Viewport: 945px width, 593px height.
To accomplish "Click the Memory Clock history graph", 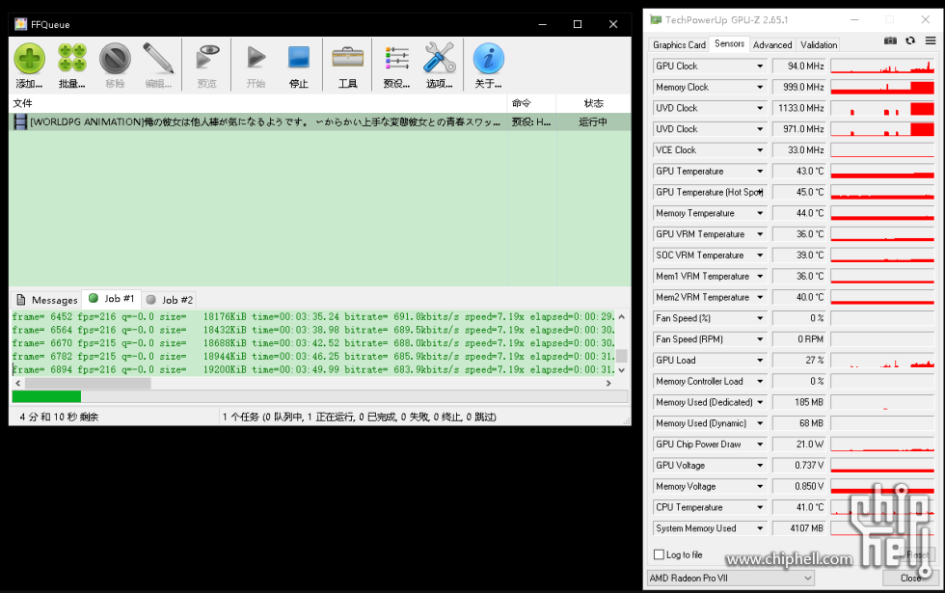I will pyautogui.click(x=882, y=88).
